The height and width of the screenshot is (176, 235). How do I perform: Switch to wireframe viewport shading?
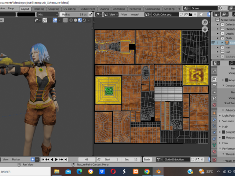[71, 20]
